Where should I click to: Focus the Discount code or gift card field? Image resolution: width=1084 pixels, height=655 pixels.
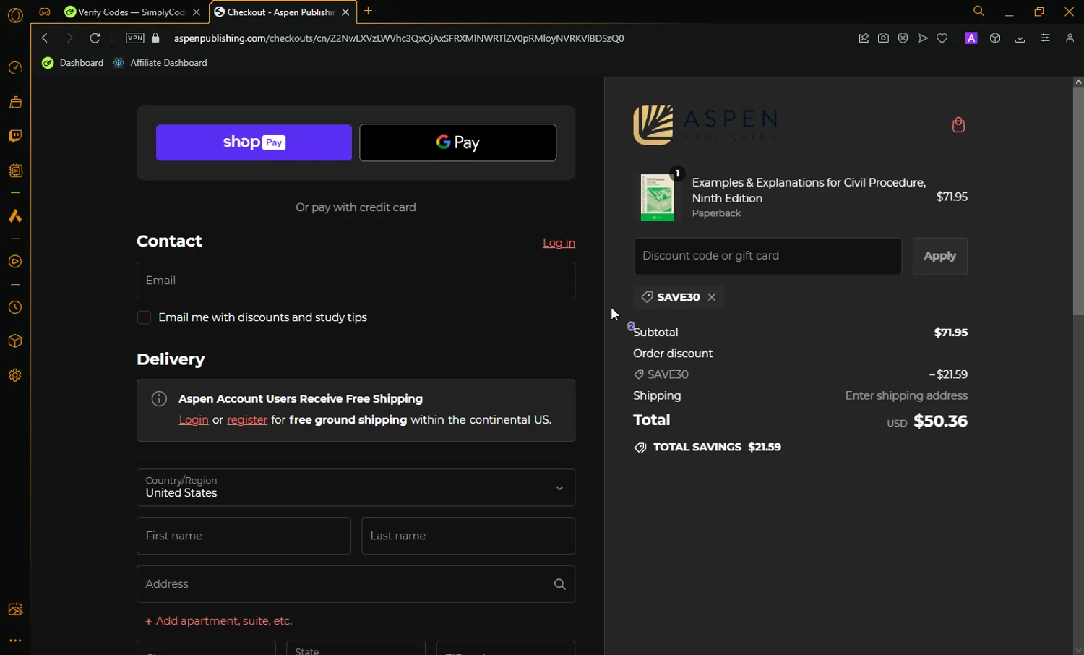click(x=767, y=256)
